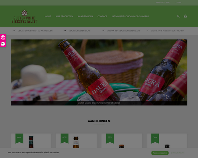
Task: Click the Damm Daura banner caption
Action: pyautogui.click(x=99, y=103)
